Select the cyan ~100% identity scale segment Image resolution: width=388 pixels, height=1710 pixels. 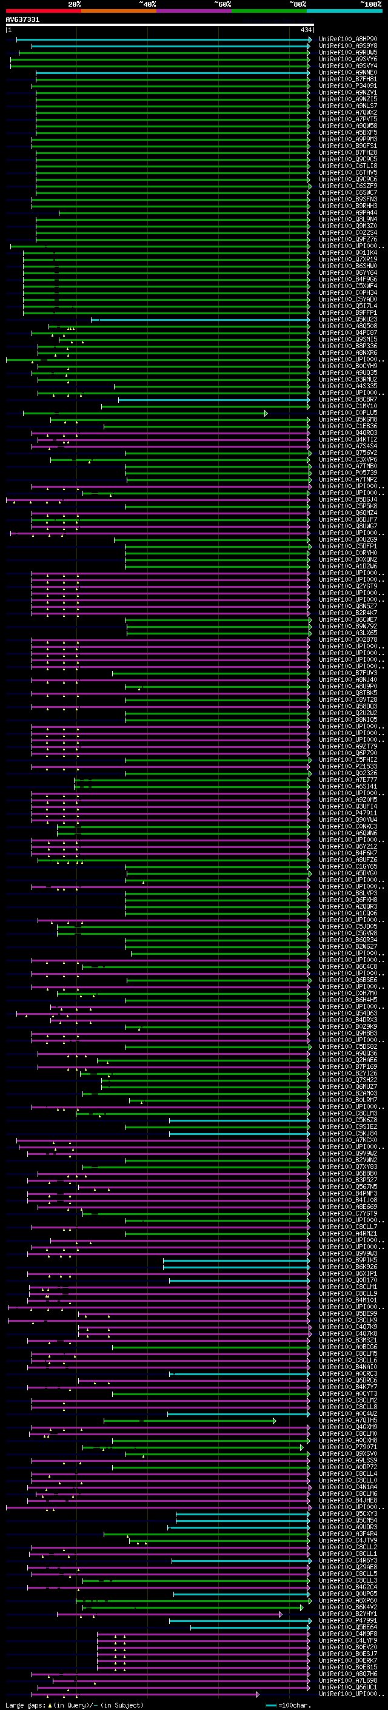coord(344,12)
